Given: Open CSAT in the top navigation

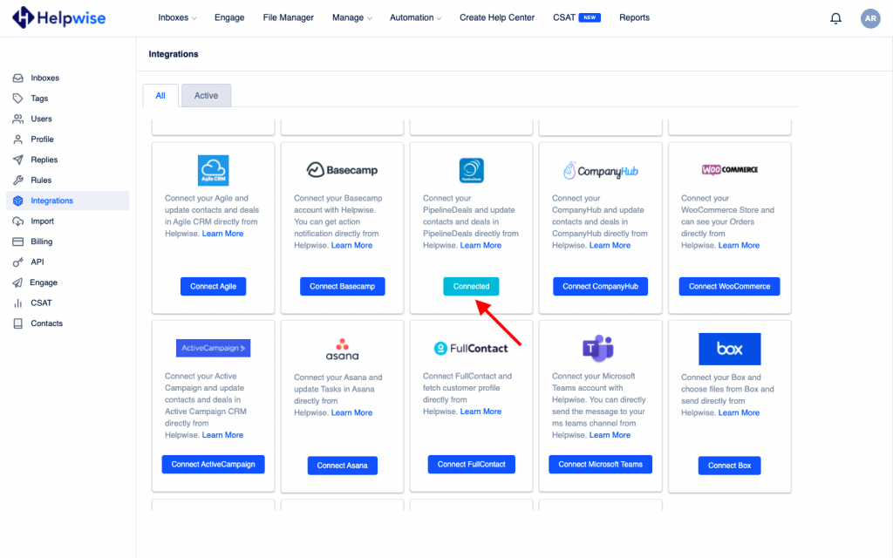Looking at the screenshot, I should tap(564, 17).
